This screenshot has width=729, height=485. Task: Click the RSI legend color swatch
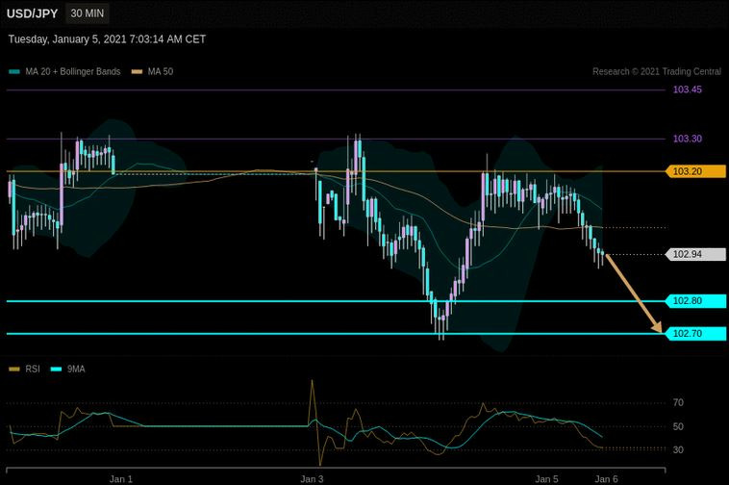tap(14, 370)
